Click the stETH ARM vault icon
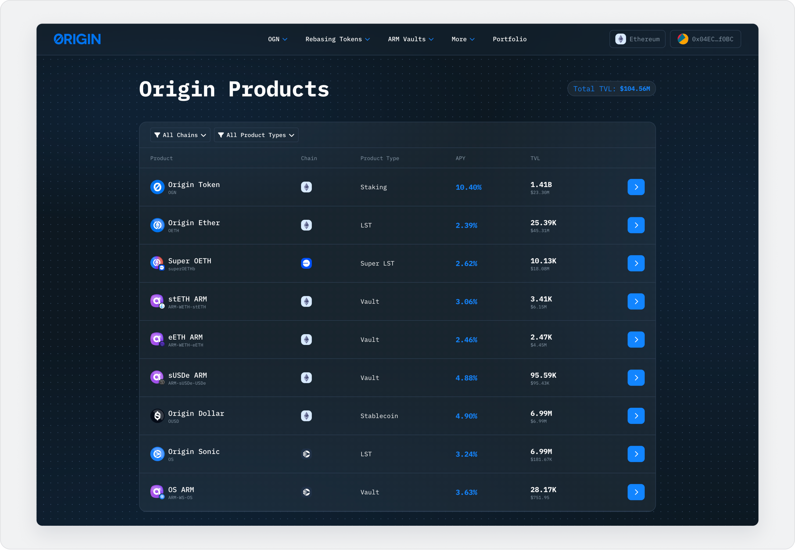The width and height of the screenshot is (795, 556). 157,302
